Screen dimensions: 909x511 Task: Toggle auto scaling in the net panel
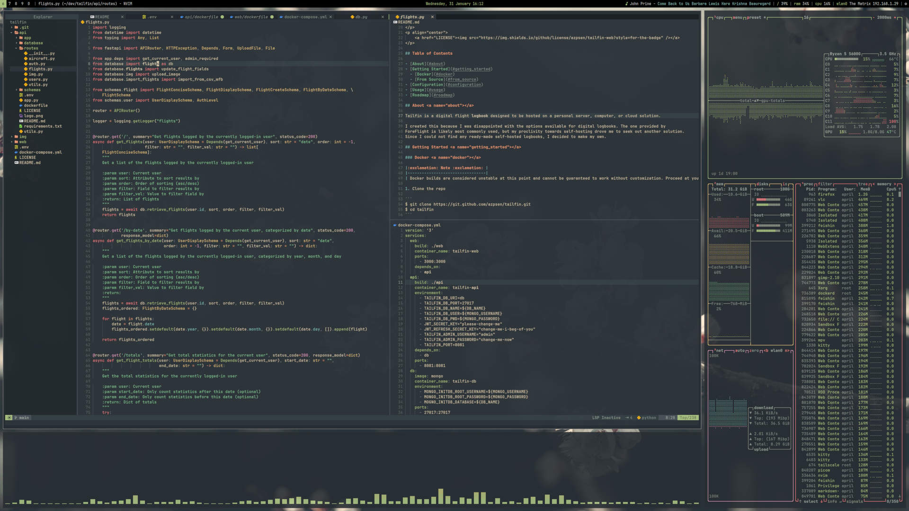[x=740, y=351]
